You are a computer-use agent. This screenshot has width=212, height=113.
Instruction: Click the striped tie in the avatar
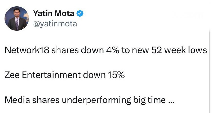(x=17, y=24)
